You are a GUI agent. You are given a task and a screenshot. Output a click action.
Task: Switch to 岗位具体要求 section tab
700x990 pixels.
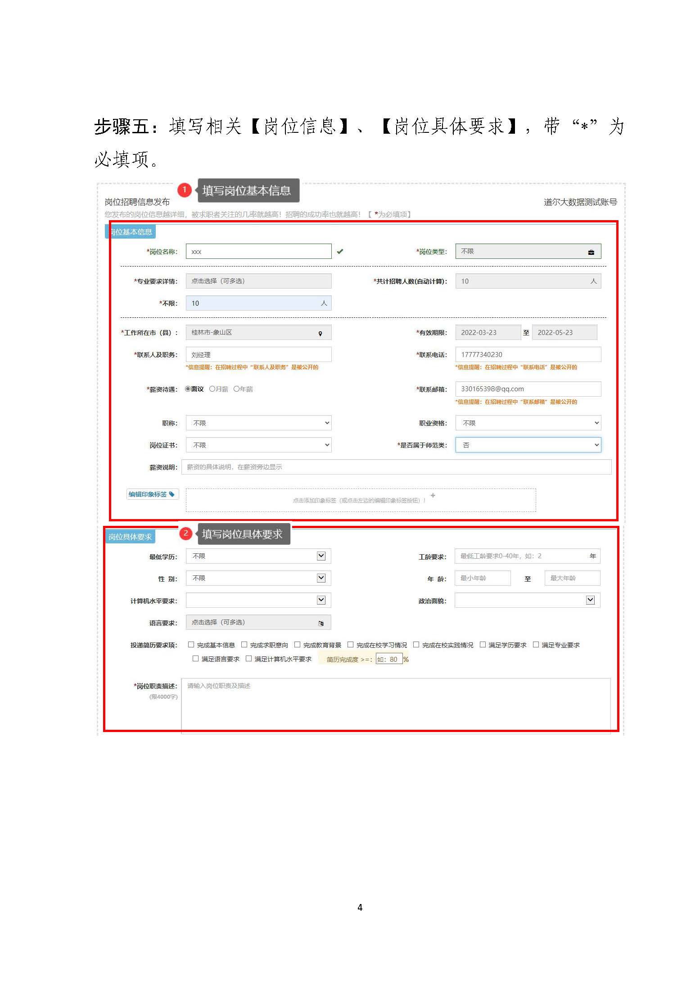tap(130, 537)
